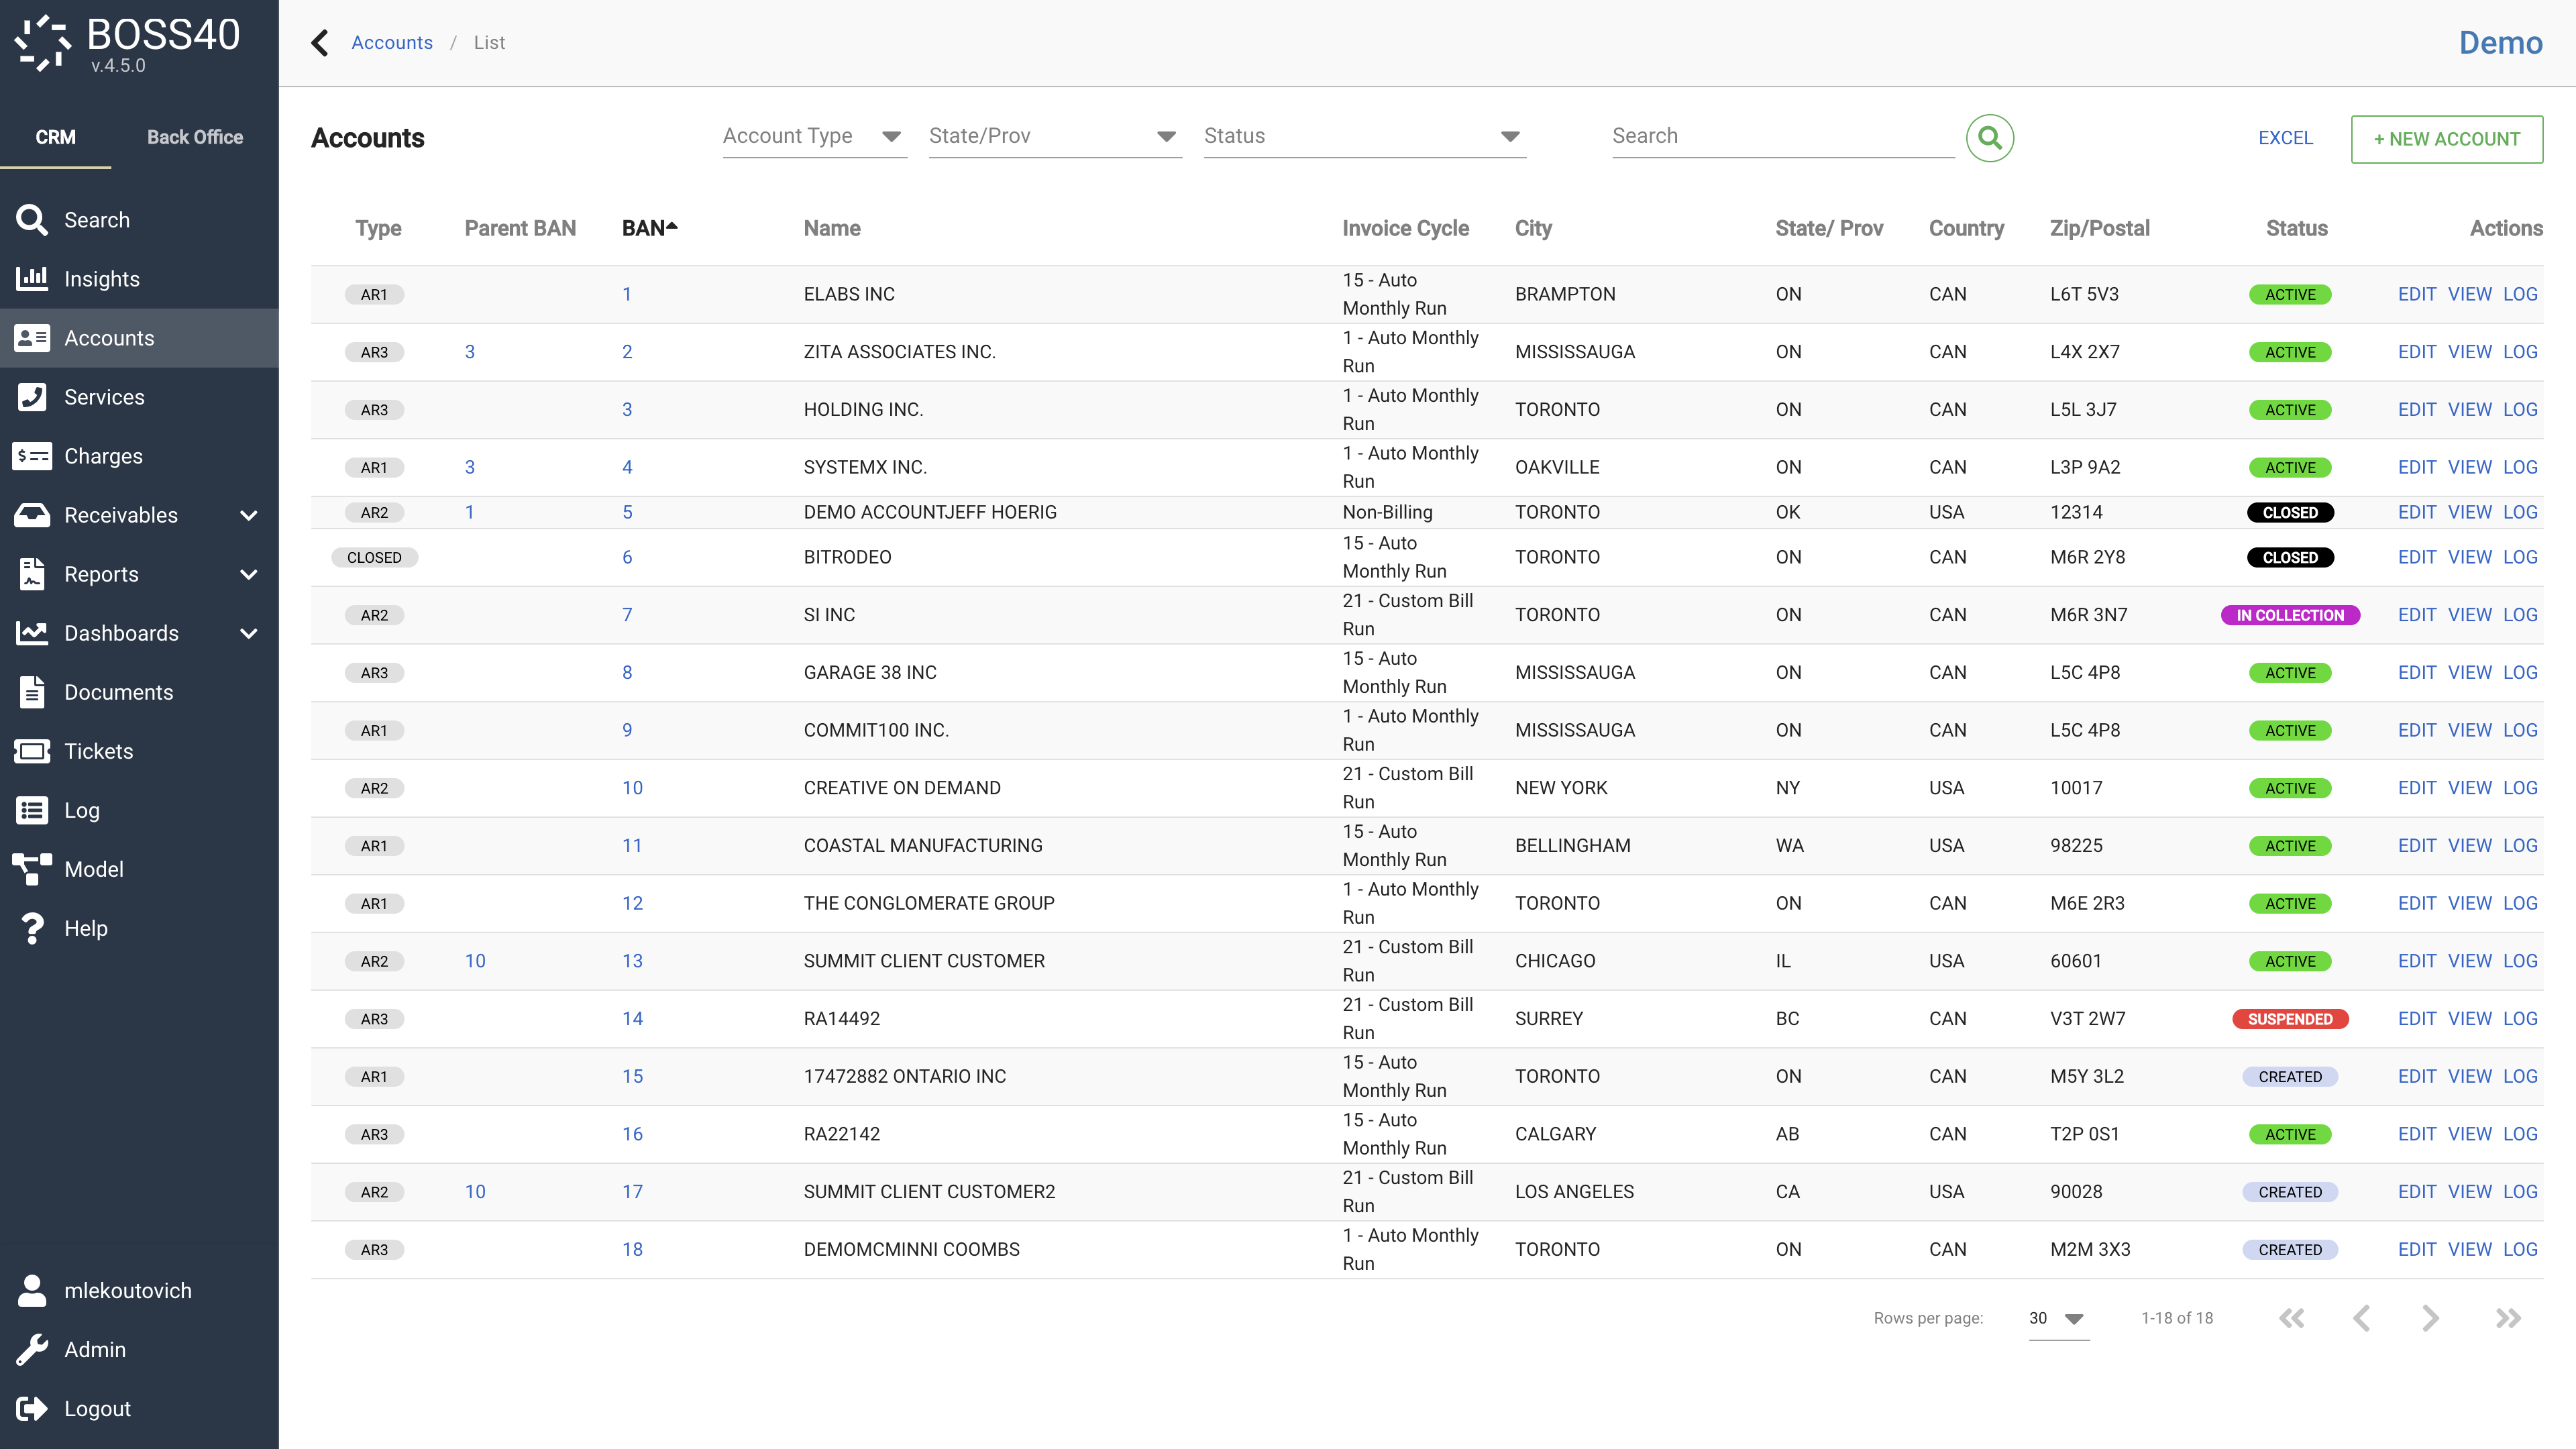Jump to last page double arrow
2576x1449 pixels.
point(2507,1318)
